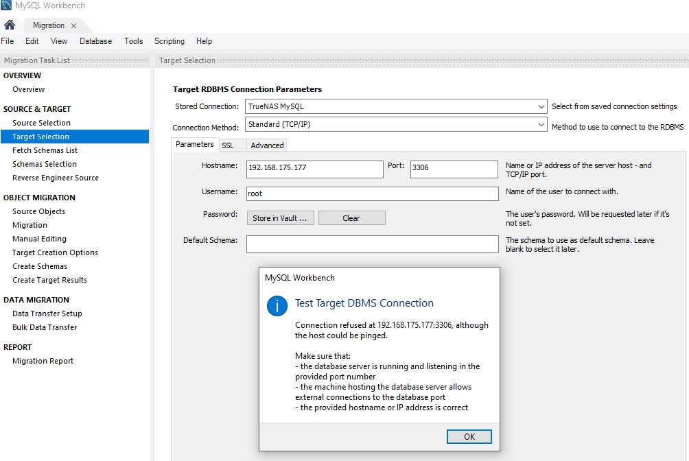Select Source Objects step

[38, 211]
